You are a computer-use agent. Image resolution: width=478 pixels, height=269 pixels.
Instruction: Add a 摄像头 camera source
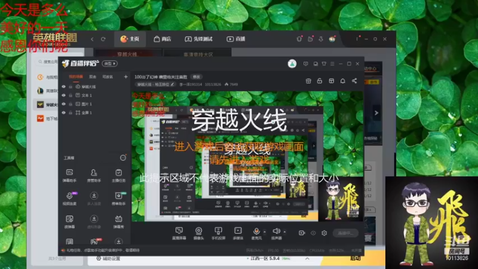point(198,233)
